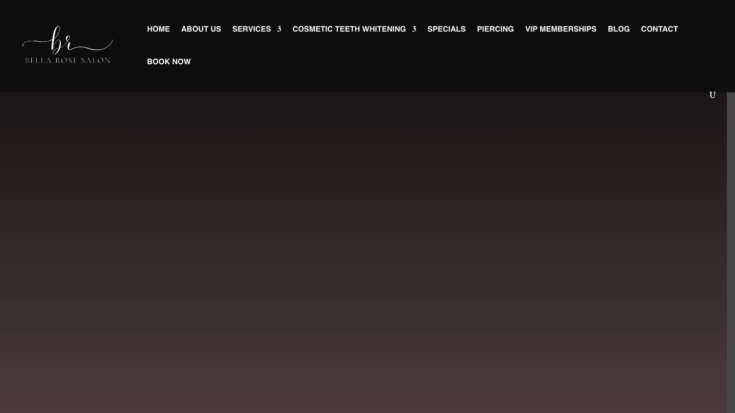Visit the Specials page

[x=446, y=29]
